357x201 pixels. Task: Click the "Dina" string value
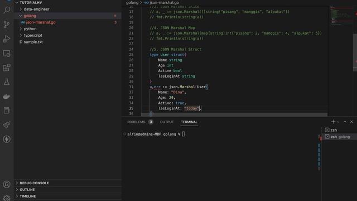(x=177, y=92)
